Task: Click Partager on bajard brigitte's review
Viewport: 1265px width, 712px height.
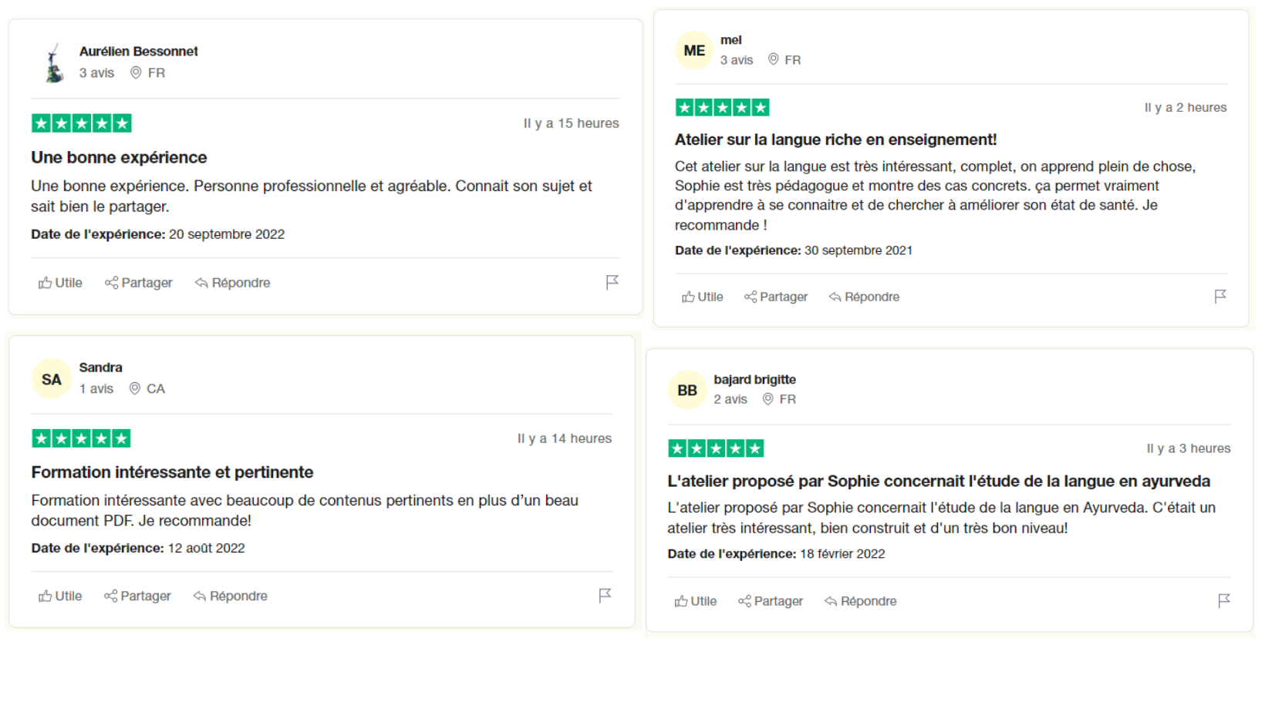Action: click(770, 601)
